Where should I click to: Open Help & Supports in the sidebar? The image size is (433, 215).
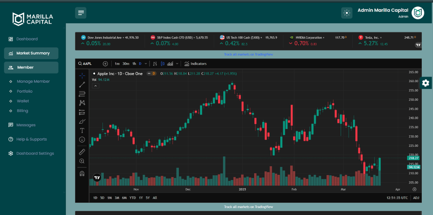point(31,139)
